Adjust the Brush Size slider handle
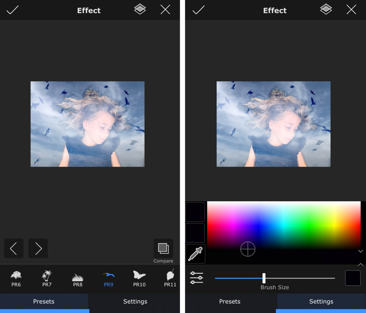This screenshot has height=313, width=366. [264, 278]
